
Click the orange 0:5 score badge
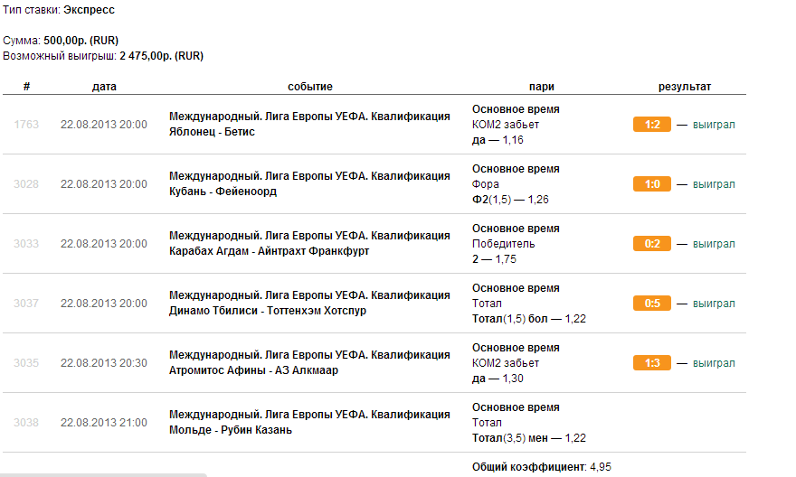click(651, 304)
